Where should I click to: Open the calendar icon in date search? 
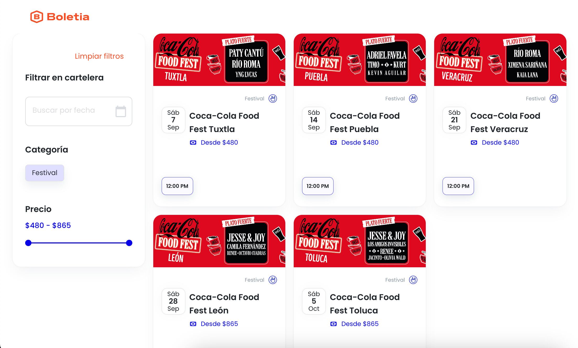tap(121, 111)
